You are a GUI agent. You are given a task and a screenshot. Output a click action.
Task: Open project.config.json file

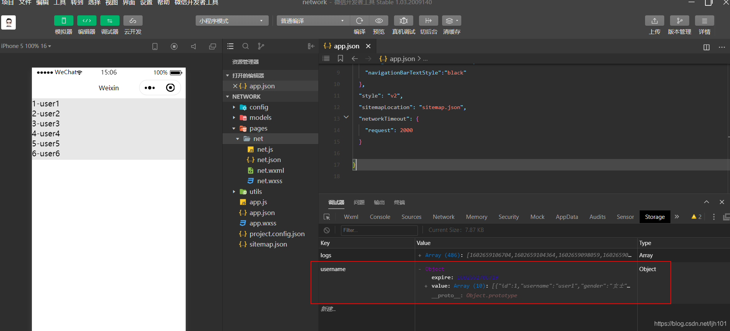tap(277, 234)
